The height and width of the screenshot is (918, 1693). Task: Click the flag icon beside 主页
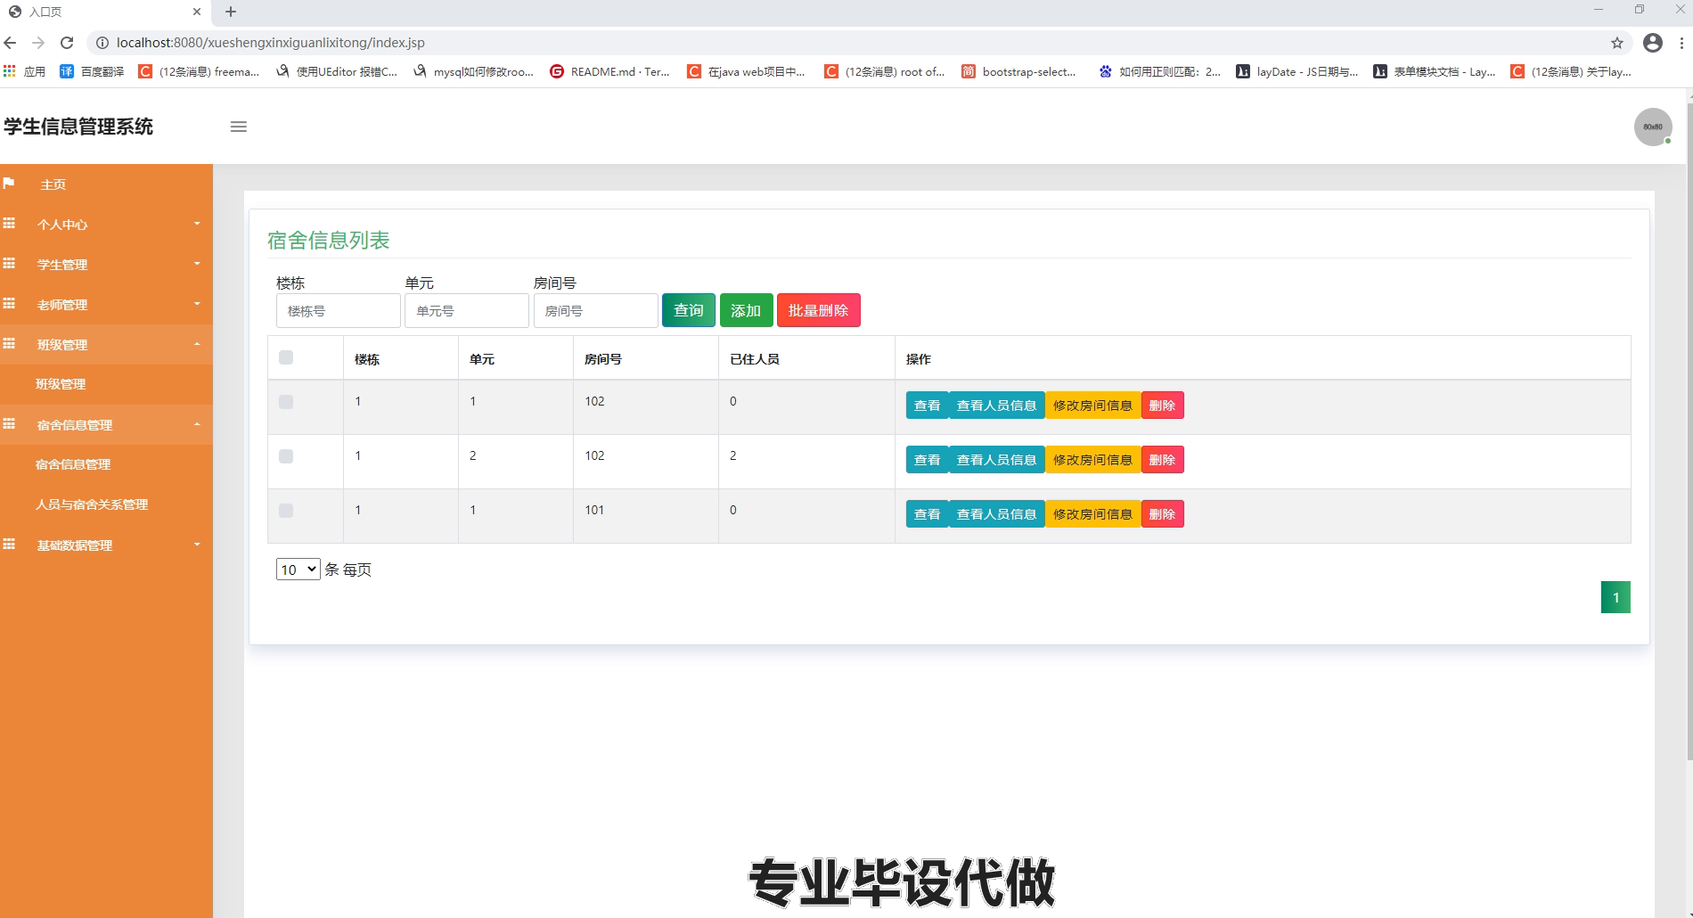click(x=9, y=184)
